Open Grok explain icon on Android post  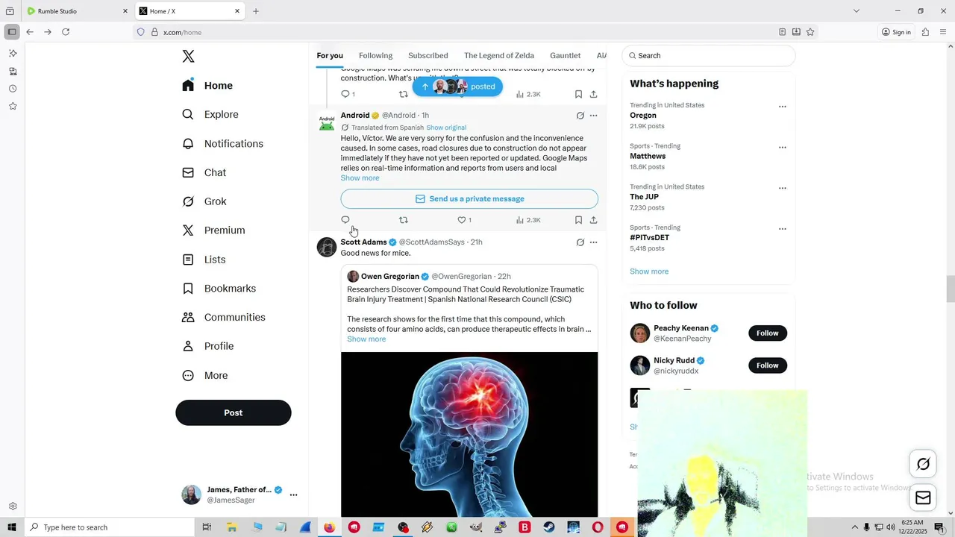(x=580, y=116)
